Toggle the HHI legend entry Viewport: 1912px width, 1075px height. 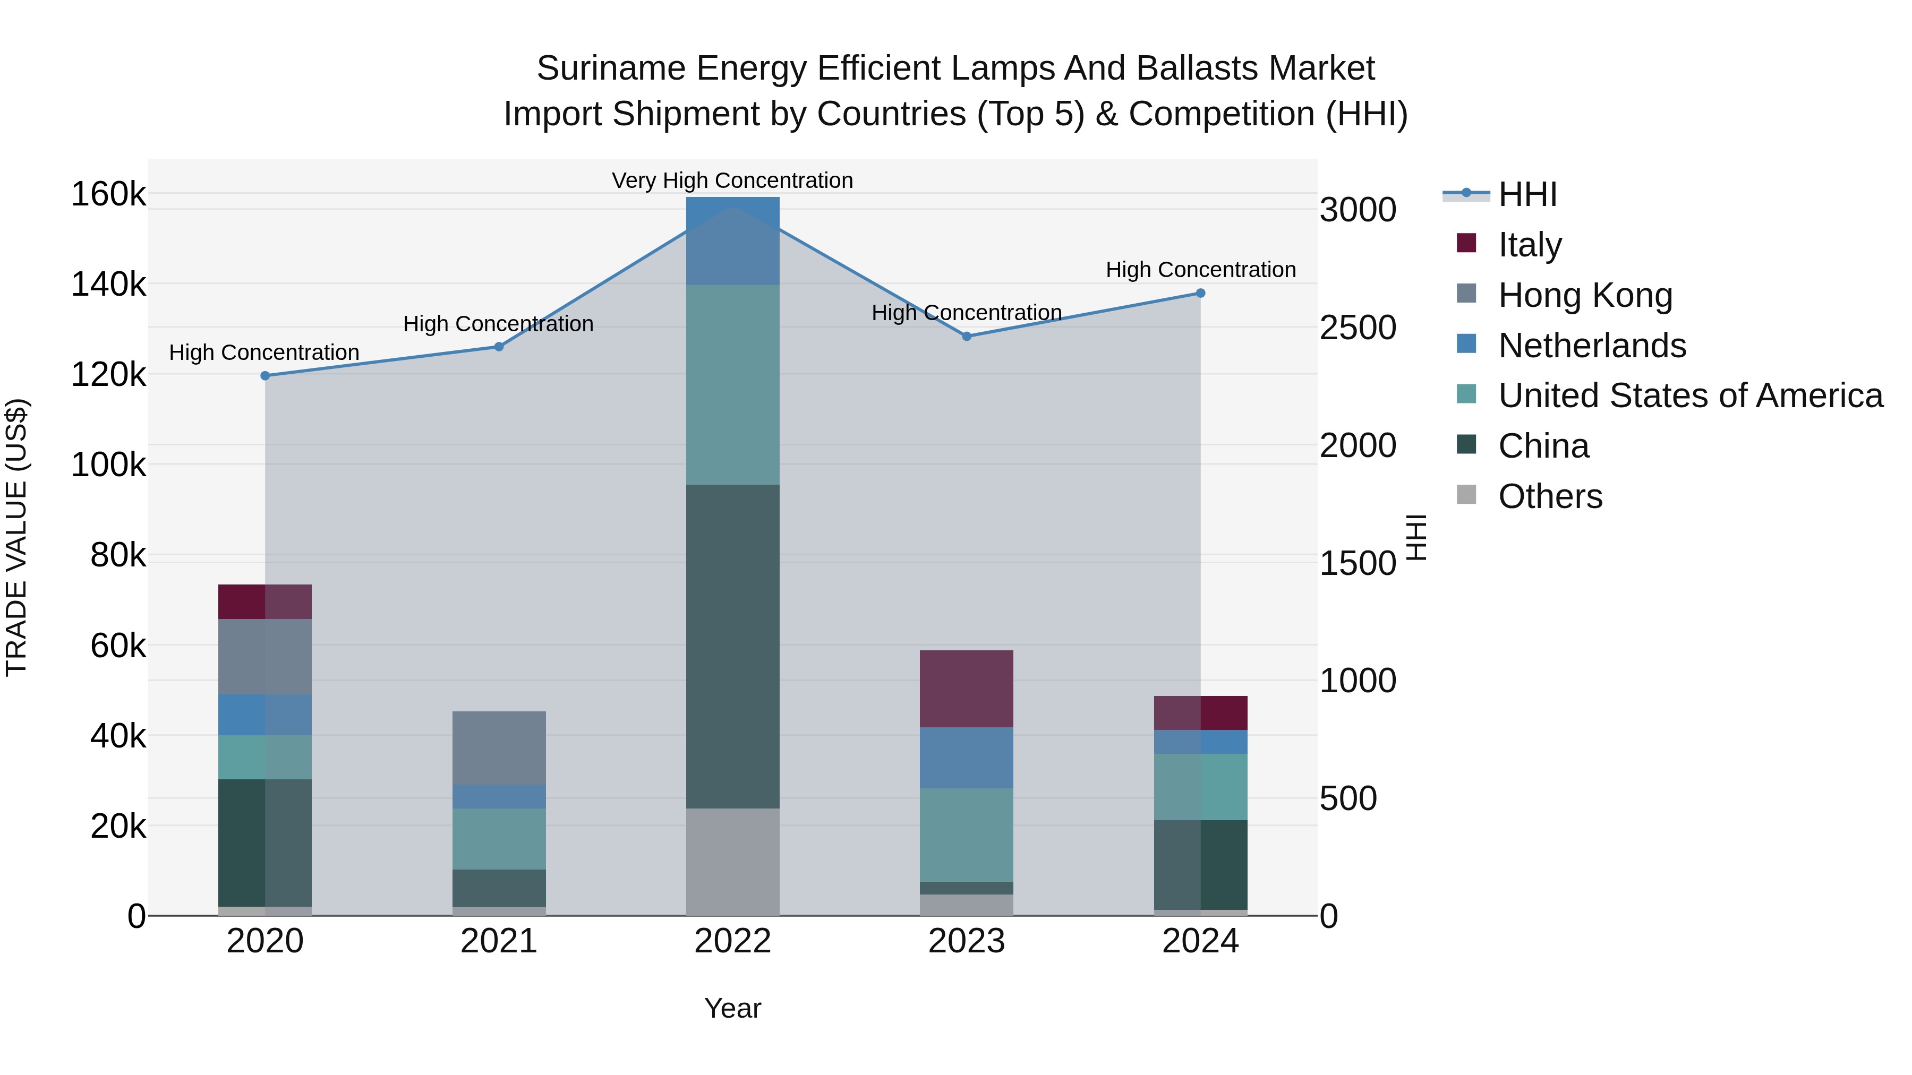click(x=1499, y=194)
